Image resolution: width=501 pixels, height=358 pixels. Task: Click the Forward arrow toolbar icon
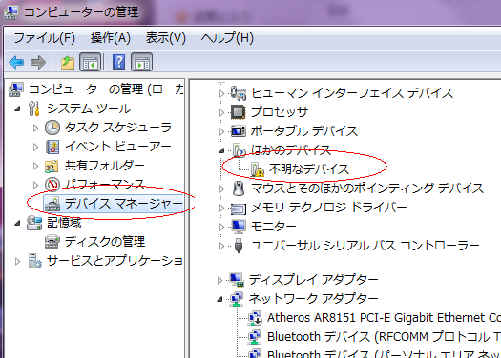coord(38,62)
